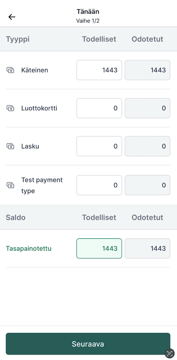Image resolution: width=177 pixels, height=360 pixels.
Task: Select the Käteinen Odotetut value box
Action: (148, 70)
